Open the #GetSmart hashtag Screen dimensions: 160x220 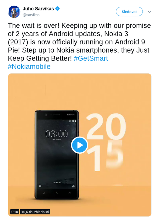91,58
